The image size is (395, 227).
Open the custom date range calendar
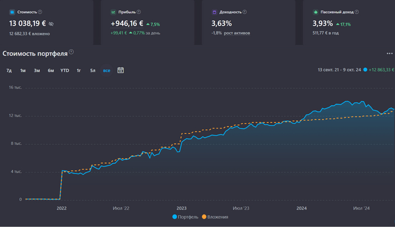(120, 71)
